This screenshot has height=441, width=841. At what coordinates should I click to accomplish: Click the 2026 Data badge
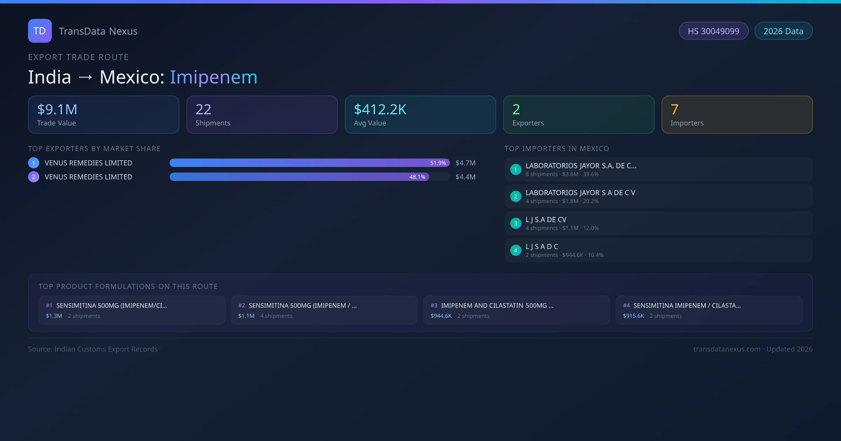[783, 31]
